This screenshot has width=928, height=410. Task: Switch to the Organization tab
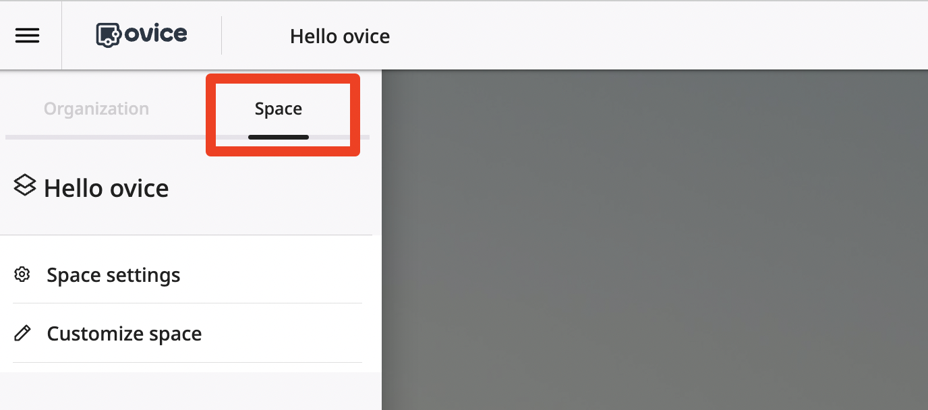pyautogui.click(x=96, y=108)
